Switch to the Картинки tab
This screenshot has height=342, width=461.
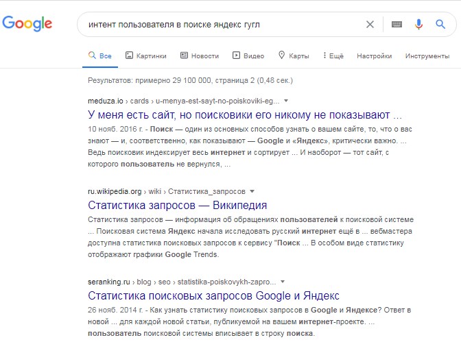point(146,56)
